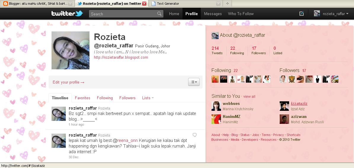Open the webhues username link

(231, 104)
